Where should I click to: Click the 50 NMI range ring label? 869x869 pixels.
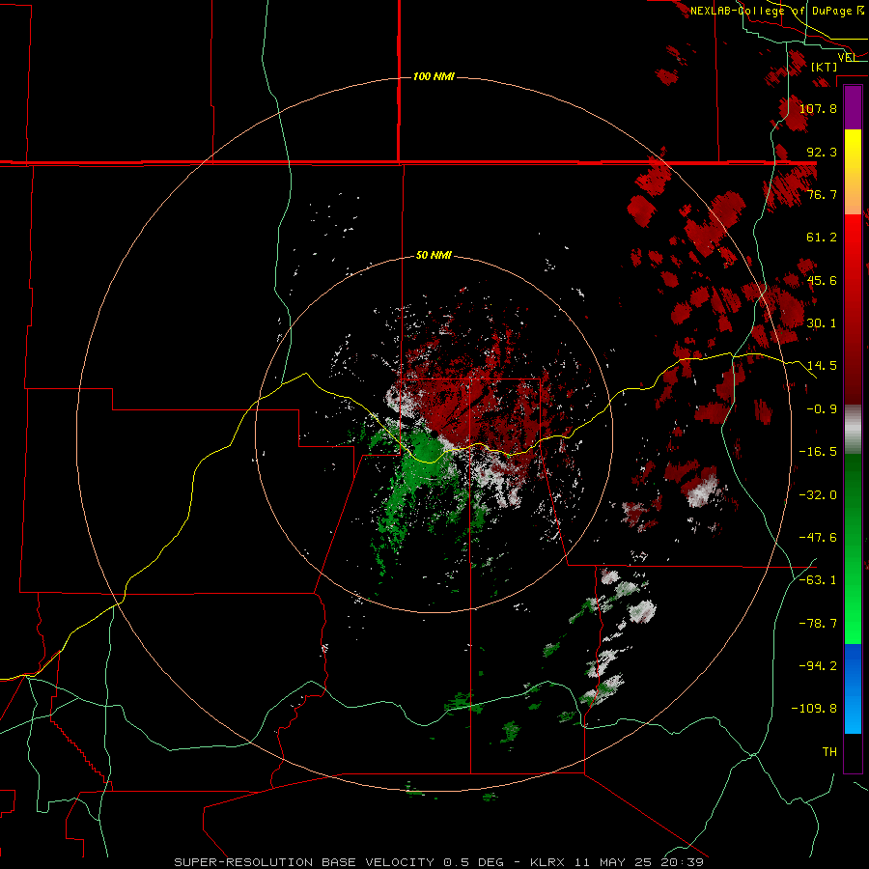(434, 256)
